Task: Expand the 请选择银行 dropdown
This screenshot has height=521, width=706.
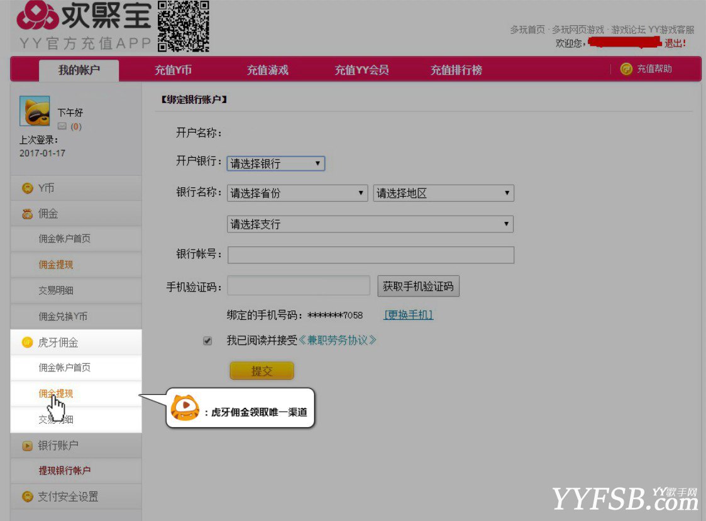Action: click(275, 163)
